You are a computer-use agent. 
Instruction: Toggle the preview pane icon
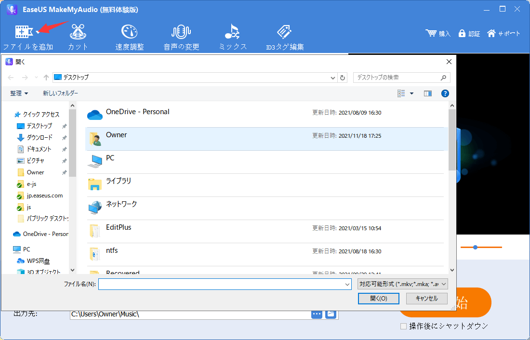point(427,93)
